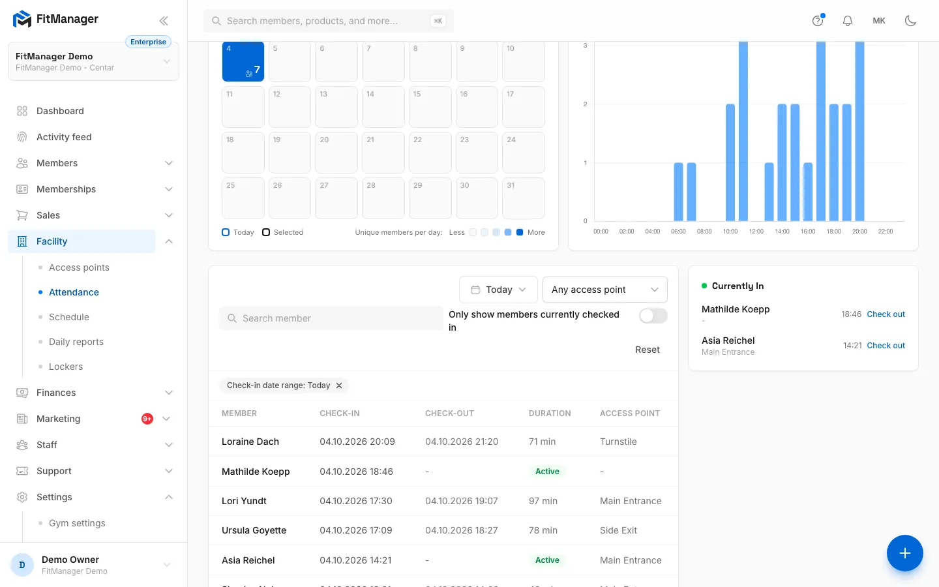Open Daily reports submenu item
The width and height of the screenshot is (939, 587).
[x=76, y=342]
